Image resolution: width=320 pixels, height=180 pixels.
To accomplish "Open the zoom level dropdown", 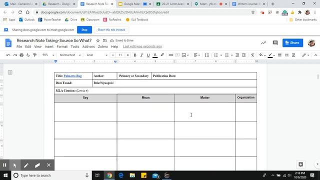I will 48,55.
